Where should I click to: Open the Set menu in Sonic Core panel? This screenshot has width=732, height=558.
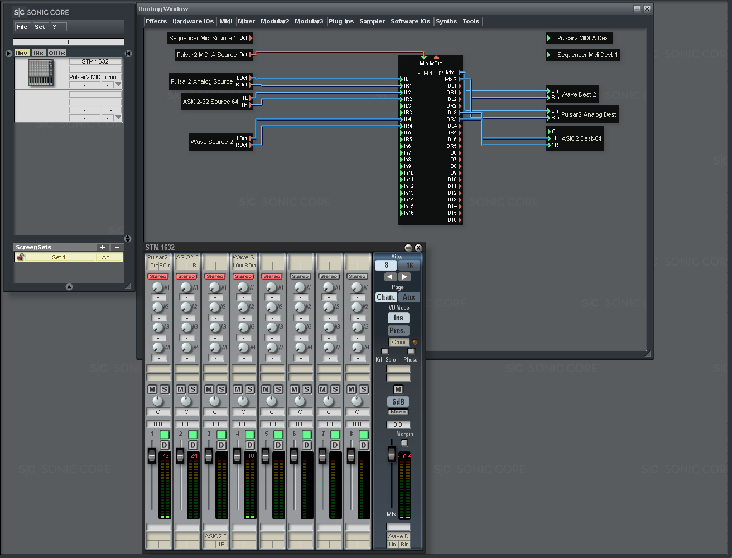pyautogui.click(x=40, y=27)
